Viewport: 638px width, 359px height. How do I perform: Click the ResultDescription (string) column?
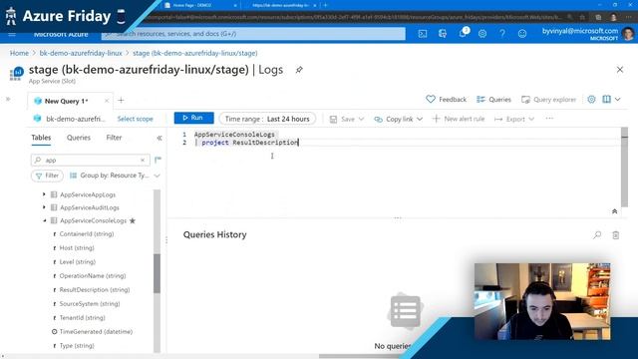click(95, 290)
